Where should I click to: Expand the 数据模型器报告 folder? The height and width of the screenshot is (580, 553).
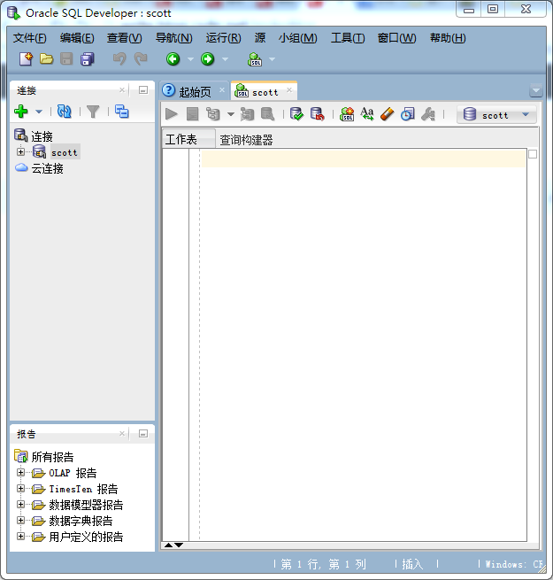click(20, 504)
